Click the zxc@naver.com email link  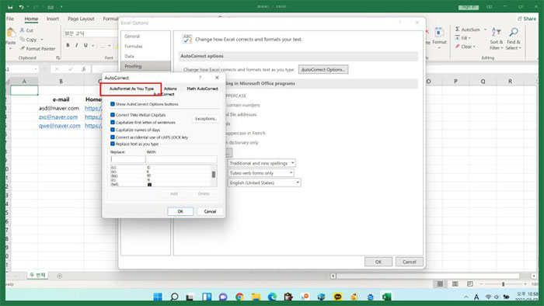(58, 116)
